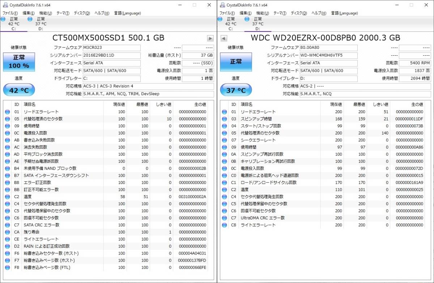Viewport: 434px width, 283px height.
Task: Click status icon for SATA インターフェースダウンシフト
Action: 8,176
